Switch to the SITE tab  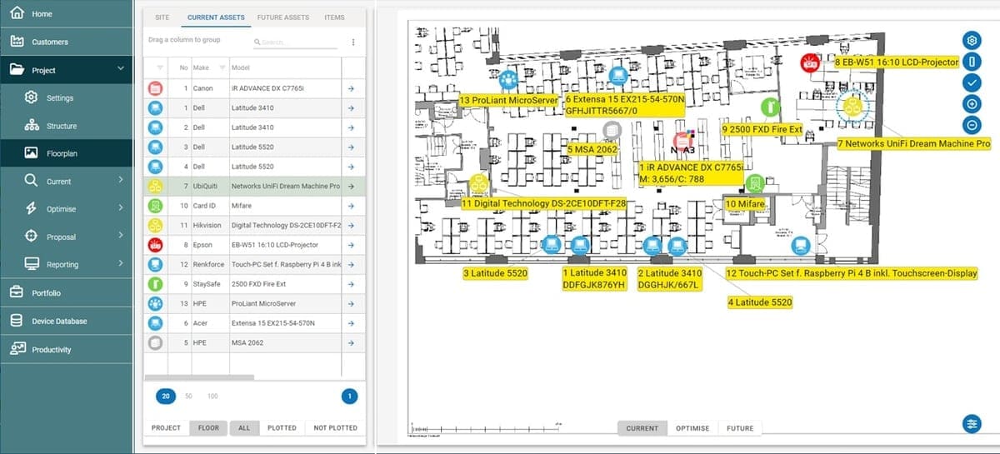162,17
